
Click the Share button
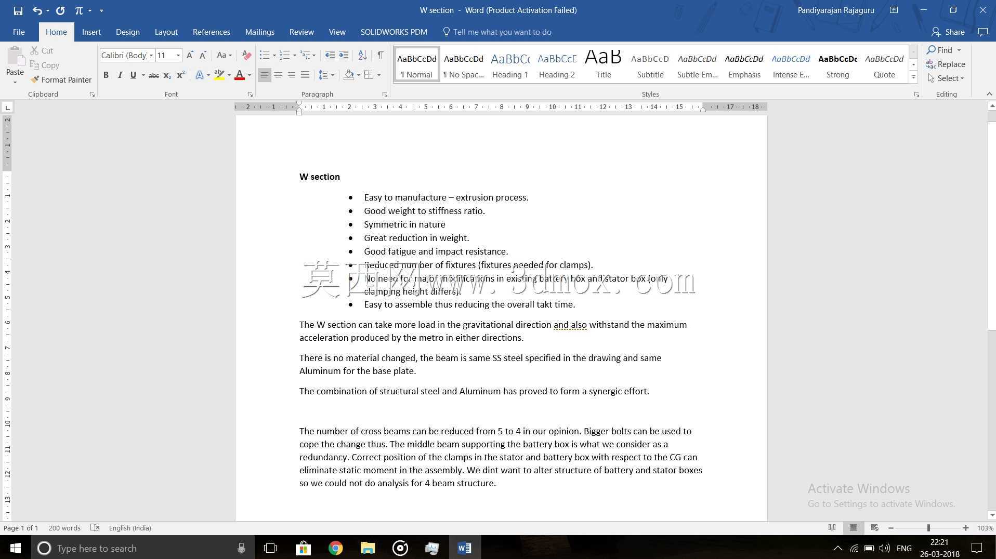948,32
